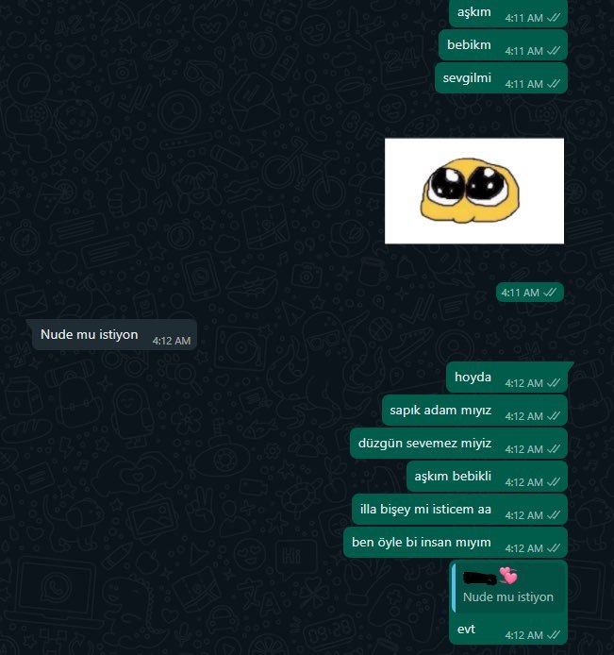Click the sticker's 4:11 AM timestamp bubble
This screenshot has width=614, height=655.
click(530, 293)
